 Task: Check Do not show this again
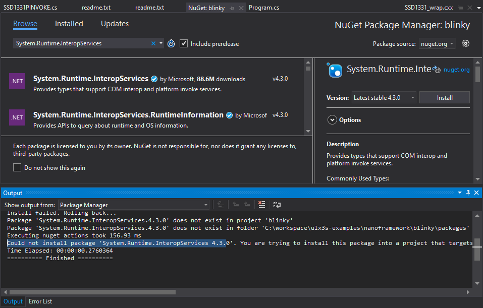pos(17,167)
